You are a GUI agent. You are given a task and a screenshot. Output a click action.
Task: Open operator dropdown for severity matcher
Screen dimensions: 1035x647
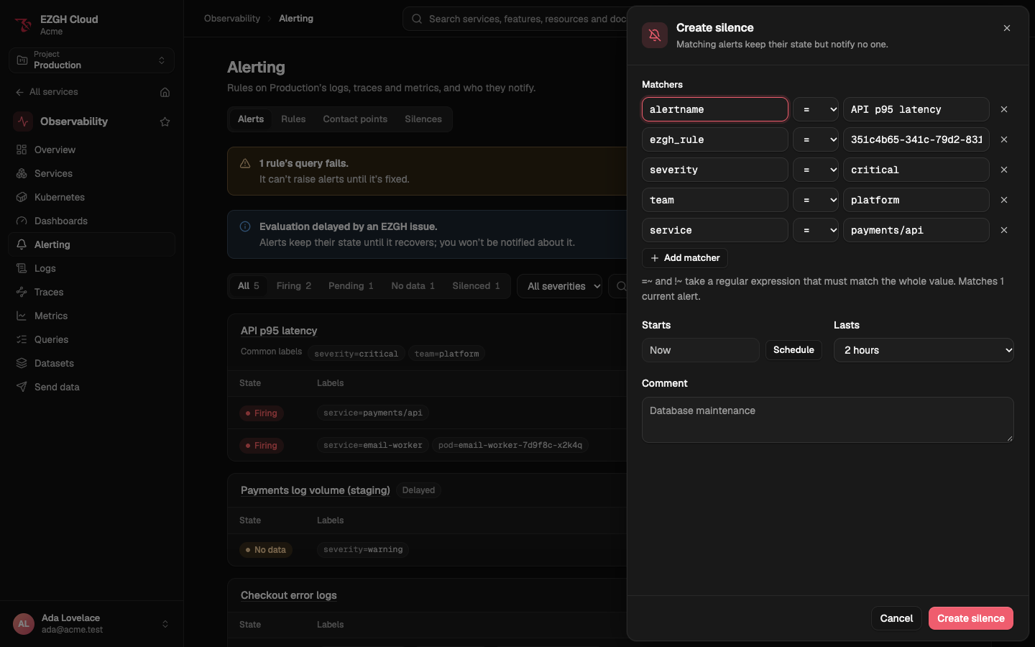(816, 170)
